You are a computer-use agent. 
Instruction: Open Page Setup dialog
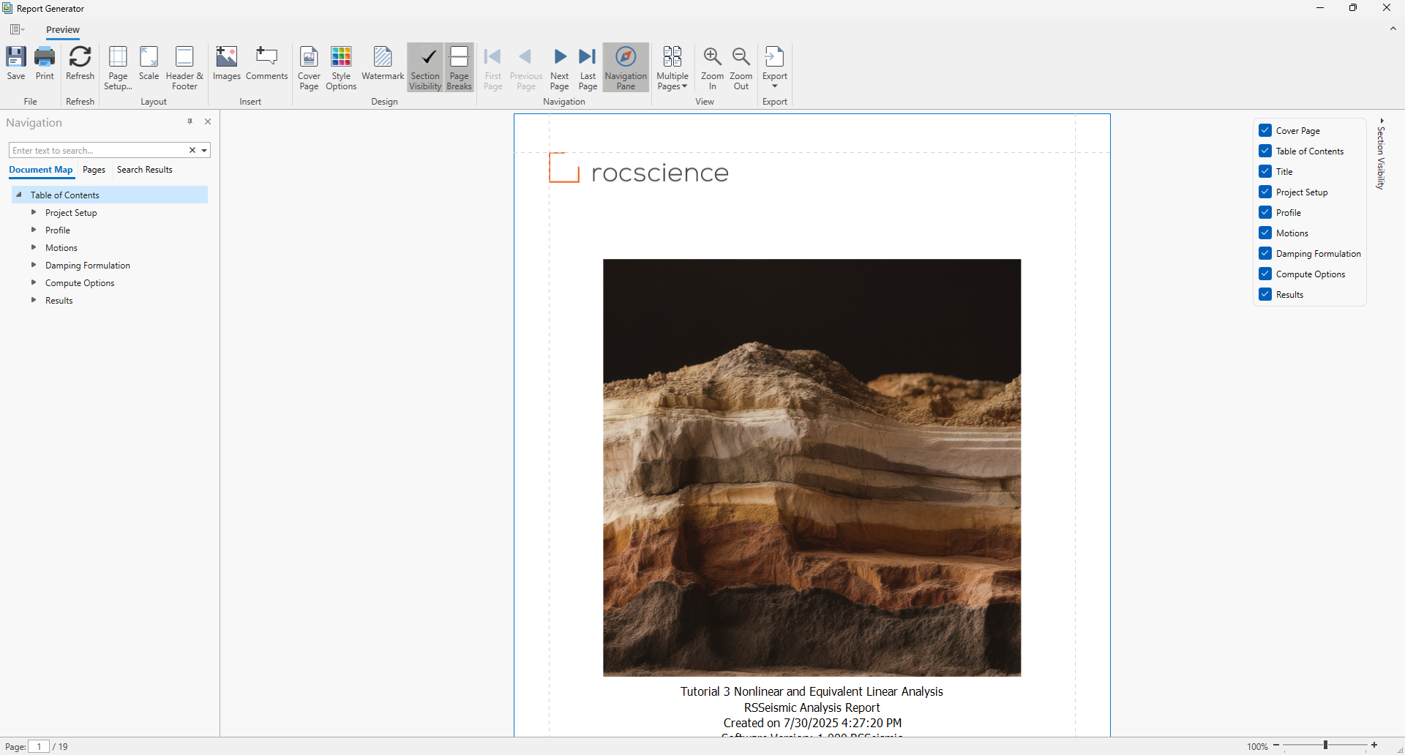(118, 68)
